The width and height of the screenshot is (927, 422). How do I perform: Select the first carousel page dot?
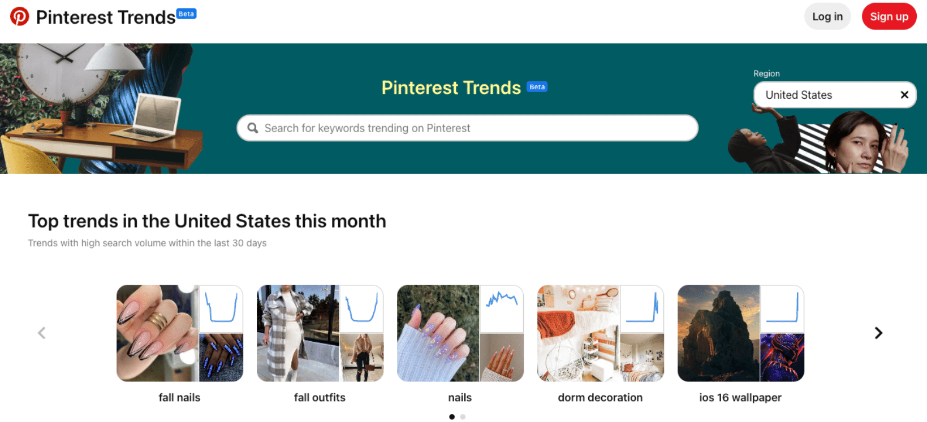(452, 417)
